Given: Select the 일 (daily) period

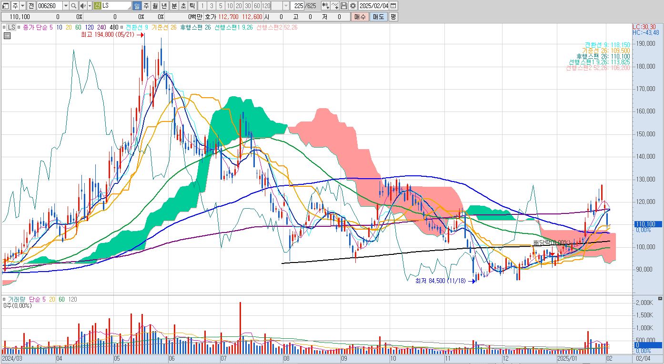Looking at the screenshot, I should click(x=137, y=6).
